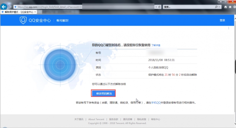Click the 帐号 row label
The height and width of the screenshot is (128, 236).
pos(98,53)
